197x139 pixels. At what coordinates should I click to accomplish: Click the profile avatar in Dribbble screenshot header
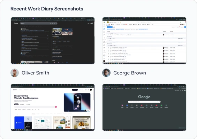(91, 90)
